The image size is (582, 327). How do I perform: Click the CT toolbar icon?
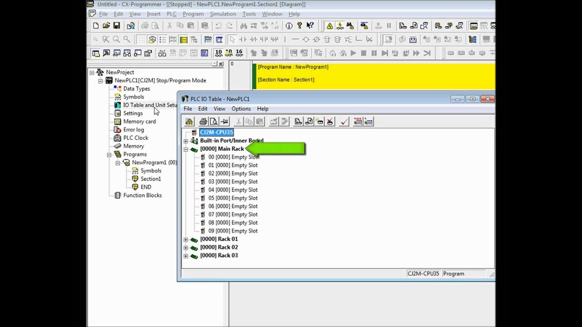(219, 40)
